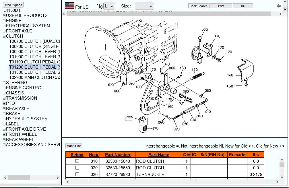Sort by the No column header
Viewport: 289px width, 188px height.
coord(94,155)
